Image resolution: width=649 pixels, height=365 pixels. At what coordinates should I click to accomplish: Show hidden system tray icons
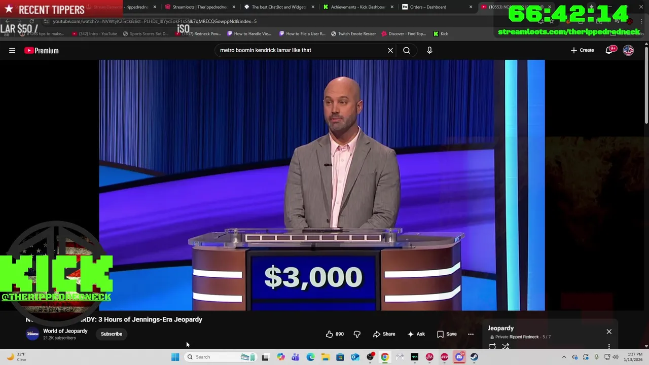click(x=564, y=357)
